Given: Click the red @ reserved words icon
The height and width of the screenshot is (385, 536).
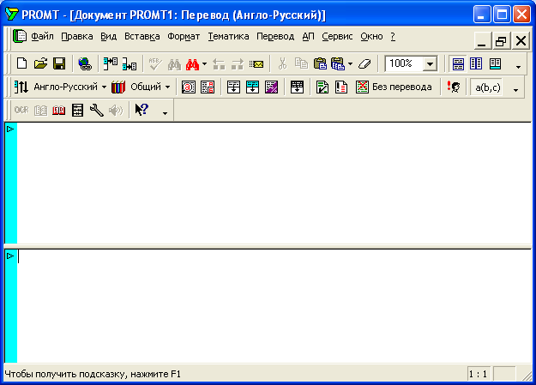Looking at the screenshot, I should (x=189, y=87).
